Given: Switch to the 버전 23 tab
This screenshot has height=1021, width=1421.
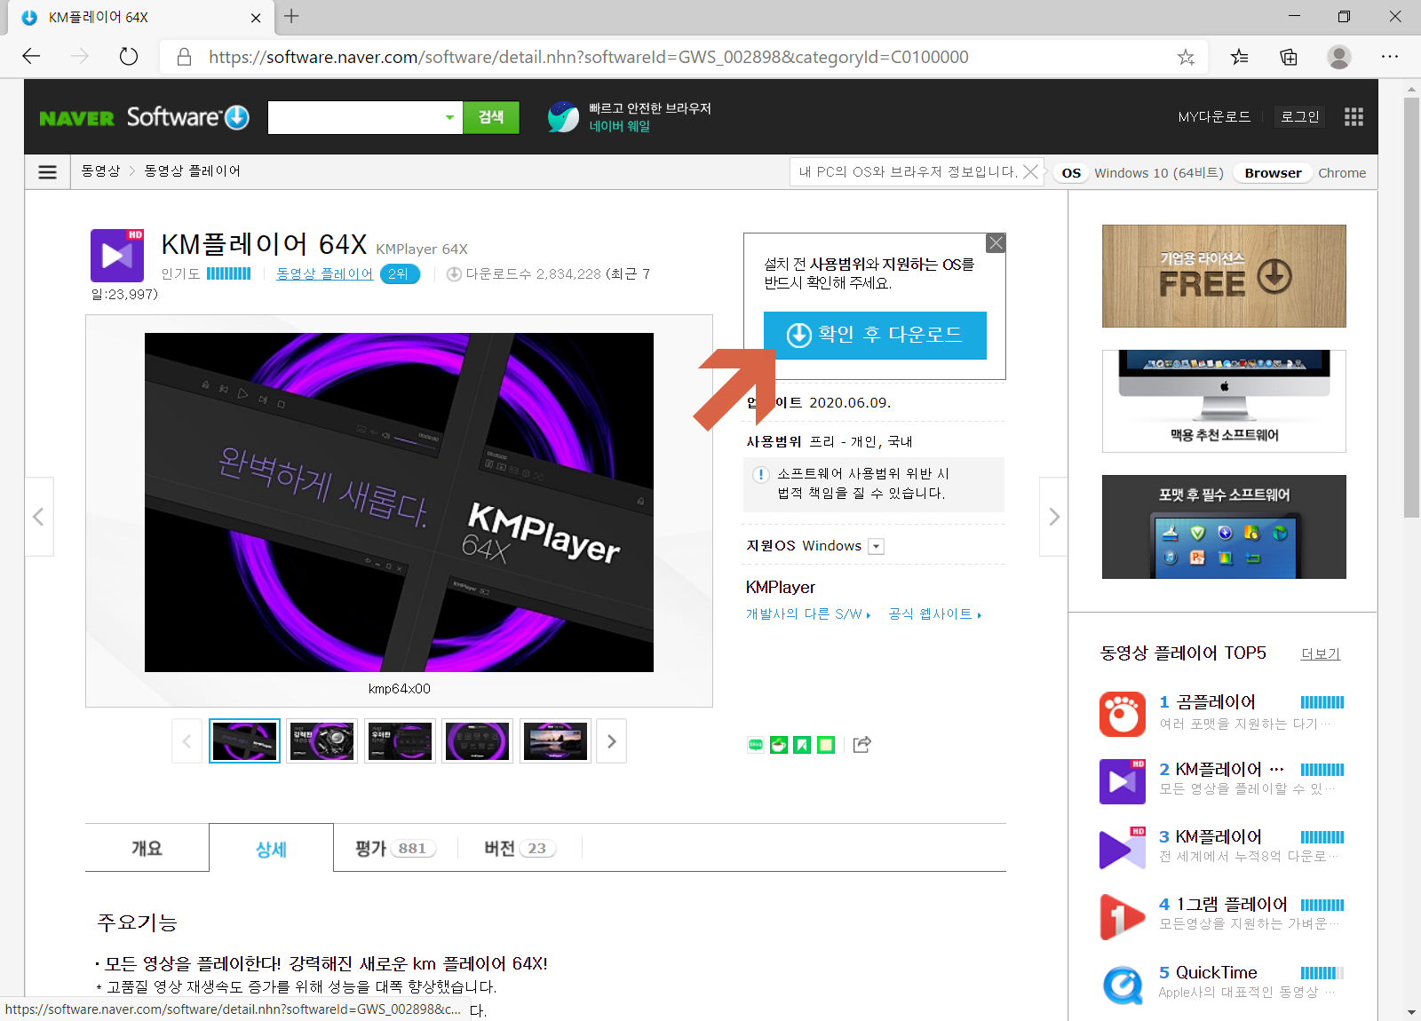Looking at the screenshot, I should click(520, 848).
